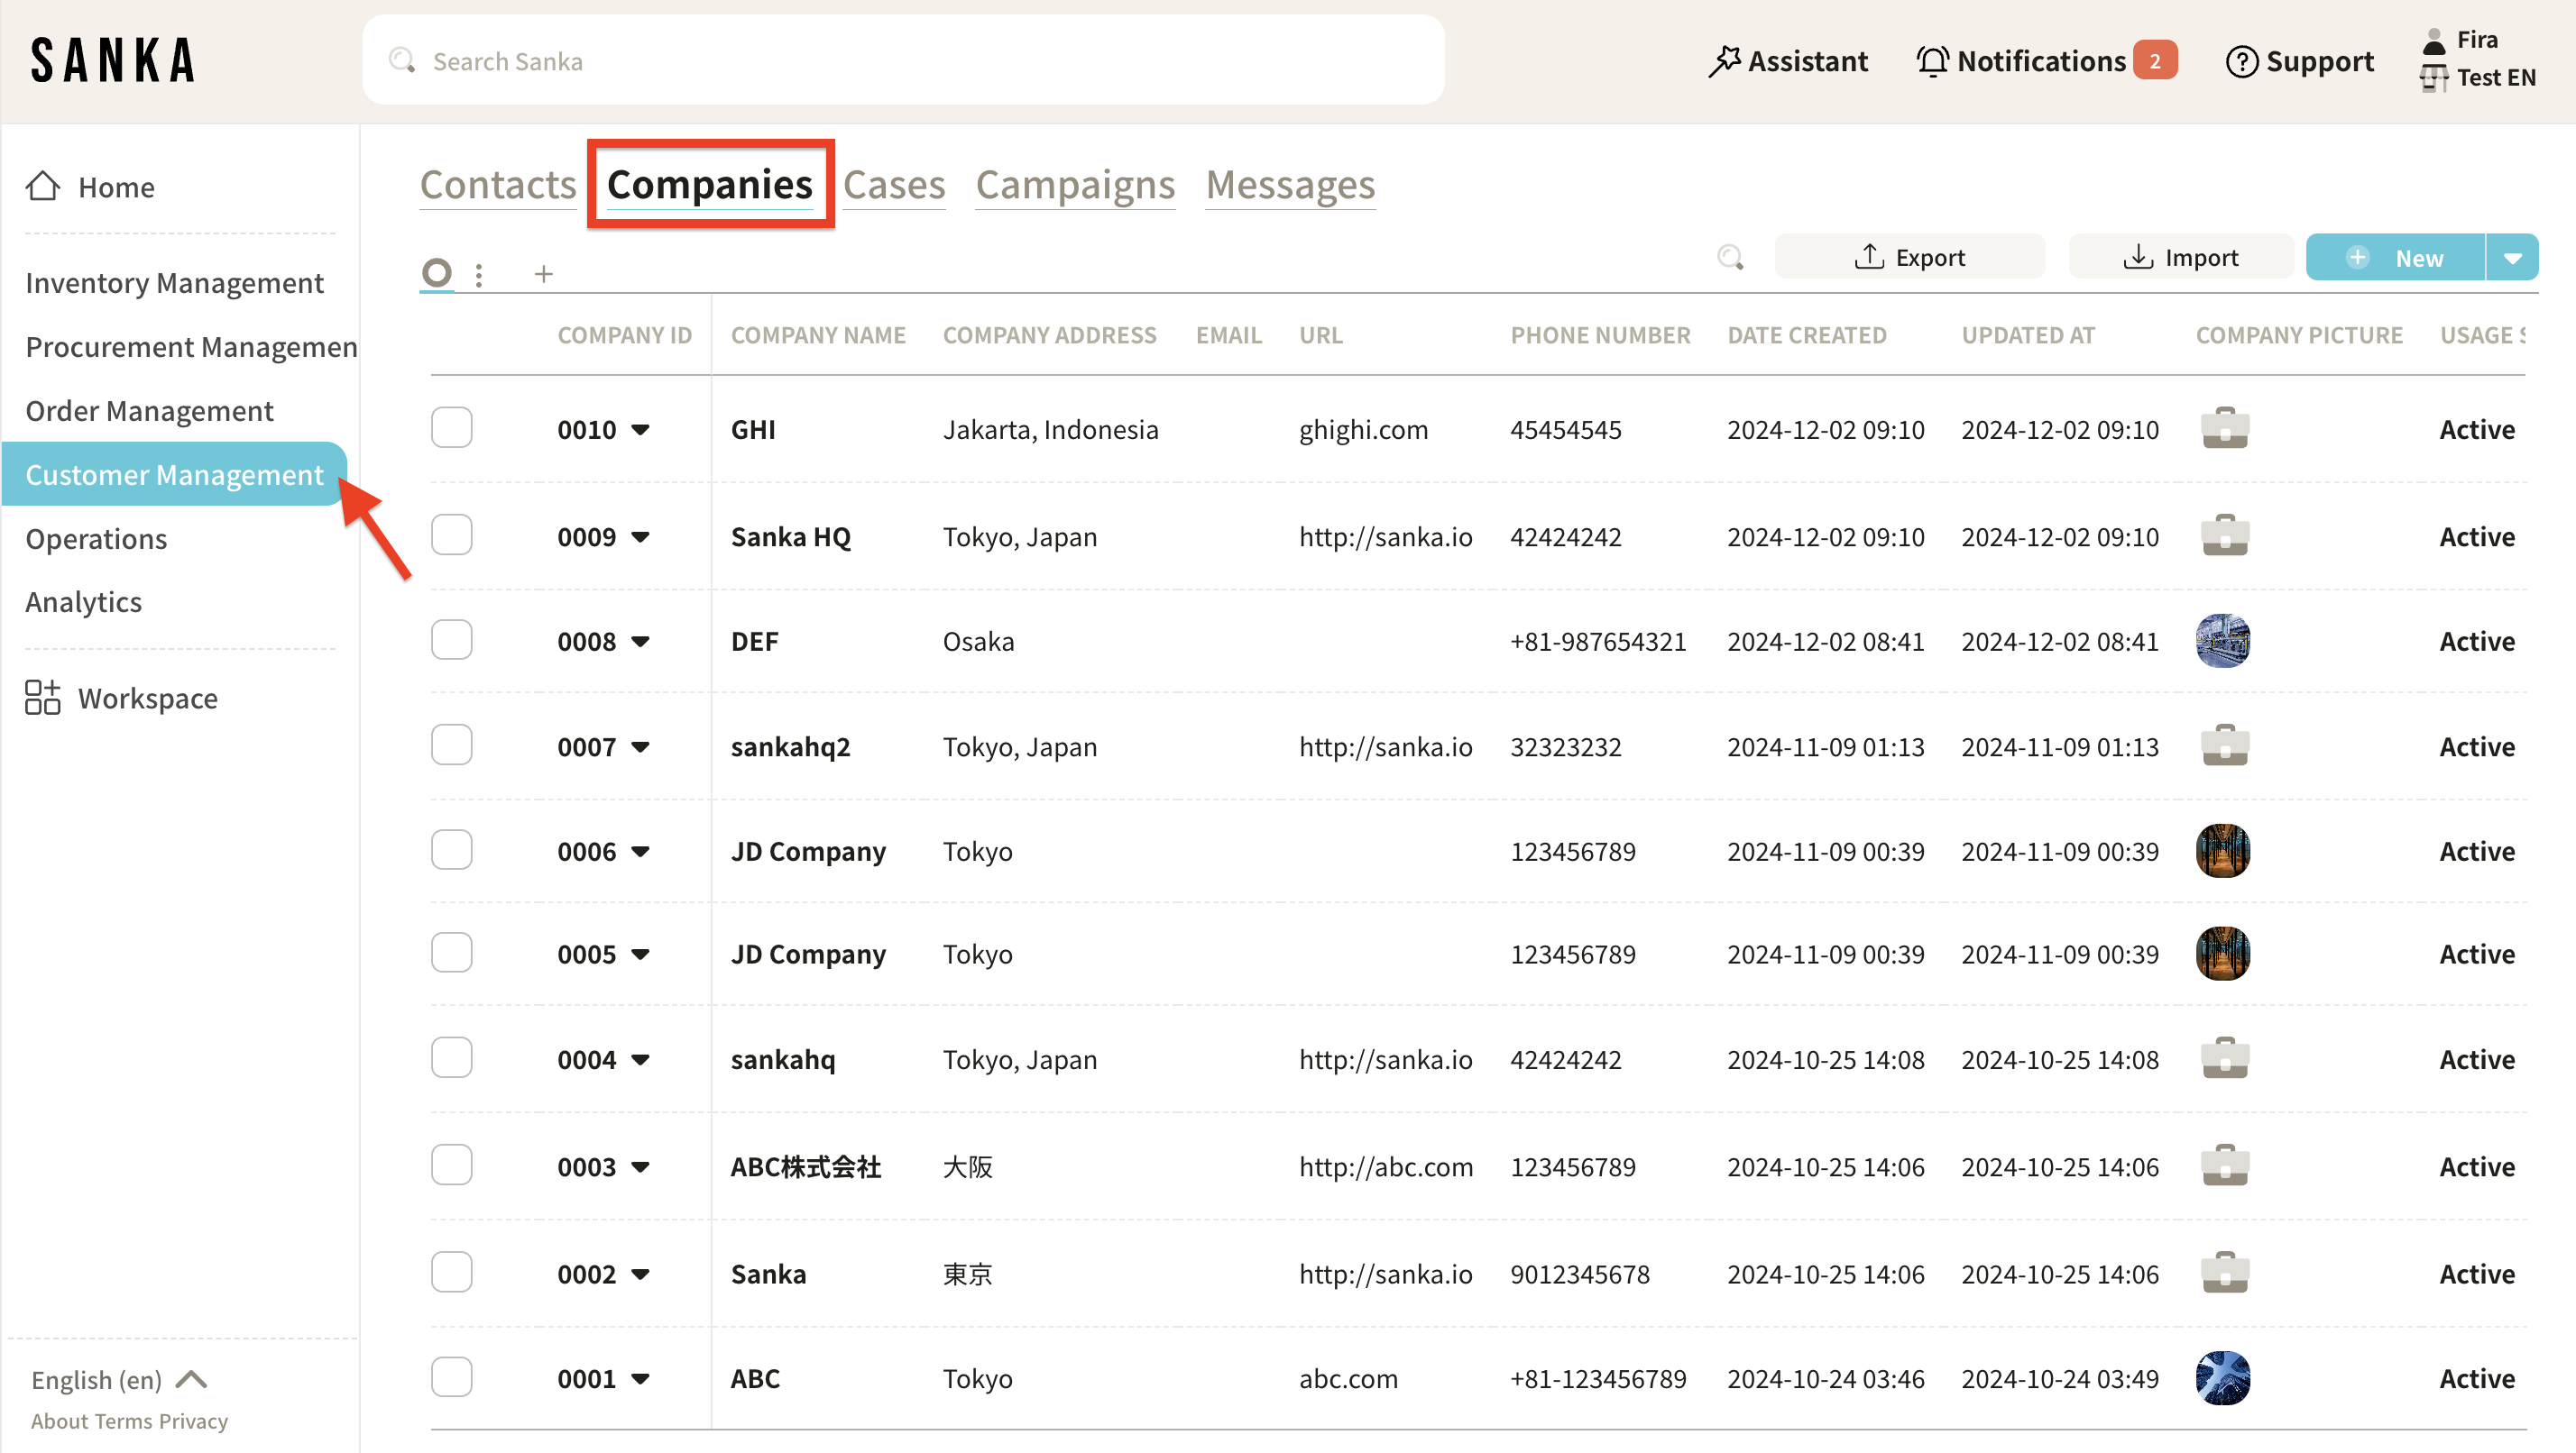This screenshot has height=1453, width=2576.
Task: Open the Assistant magic wand icon
Action: point(1723,61)
